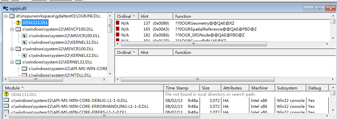
Task: Select the ??0OGRSpatialReference@@QAE@PBD@Z function text
Action: (216, 29)
